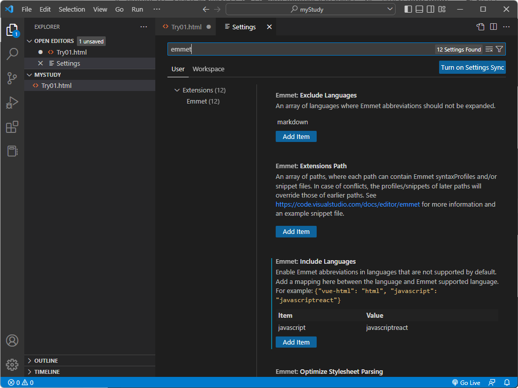518x388 pixels.
Task: Select the User settings tab
Action: [178, 69]
